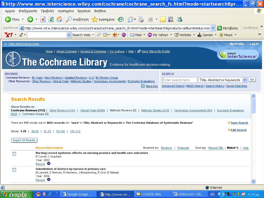Open the browsing History icon
Image resolution: width=264 pixels, height=198 pixels.
pyautogui.click(x=121, y=19)
